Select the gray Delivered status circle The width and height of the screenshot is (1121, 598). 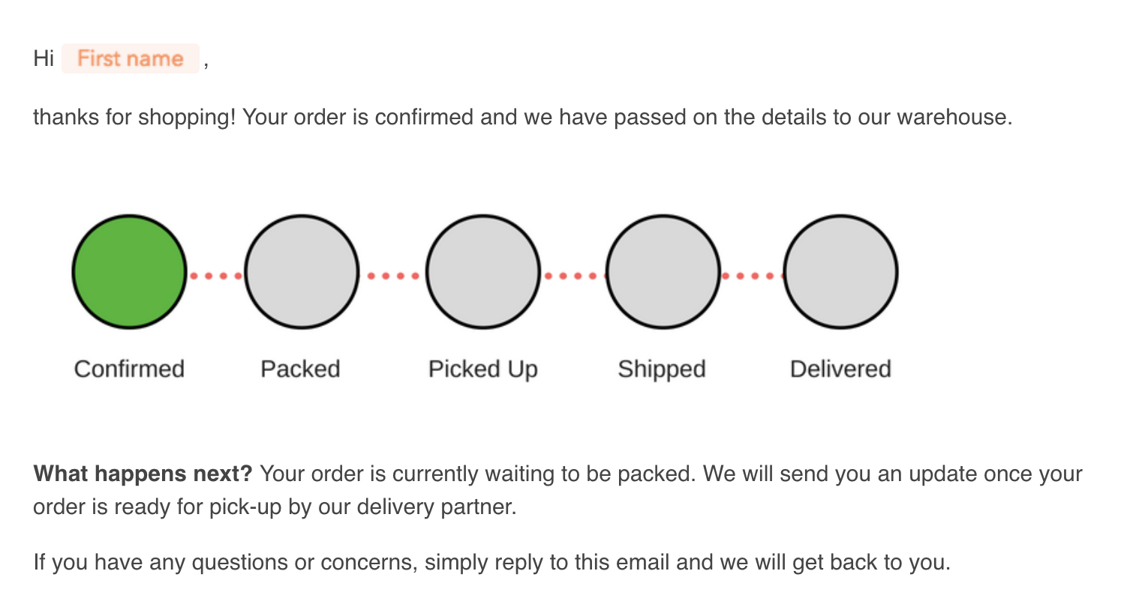pos(840,272)
